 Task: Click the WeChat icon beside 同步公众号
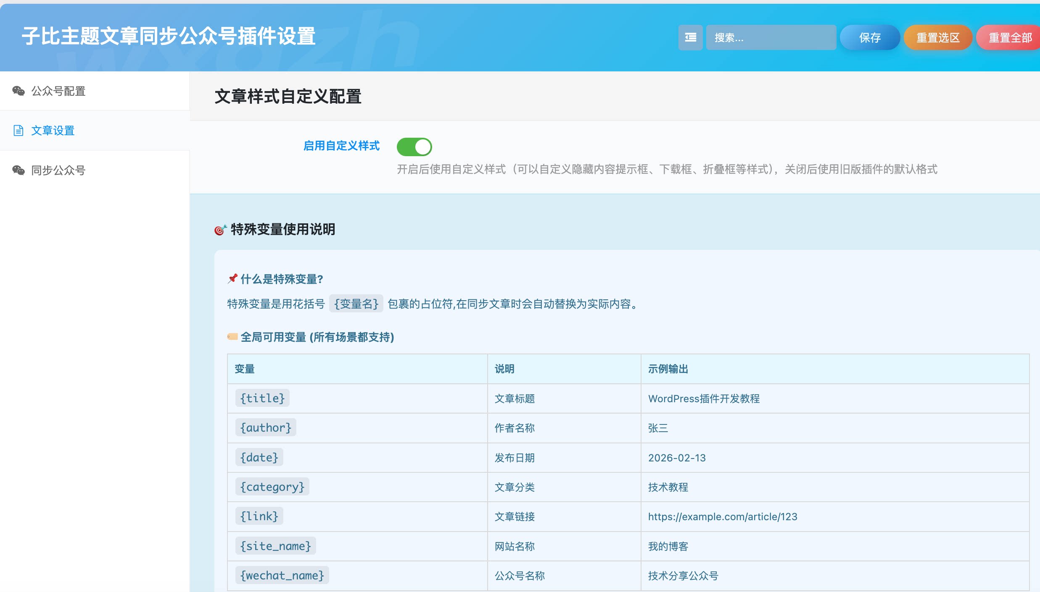18,170
